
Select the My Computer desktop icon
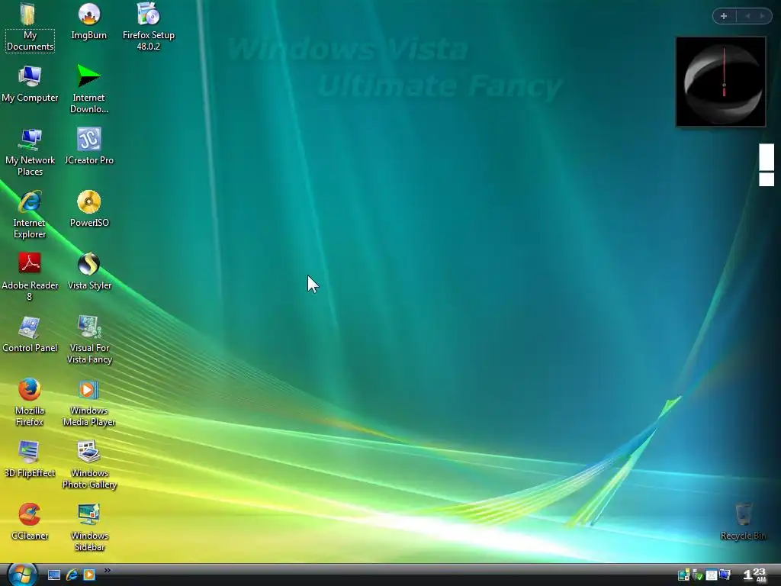30,84
